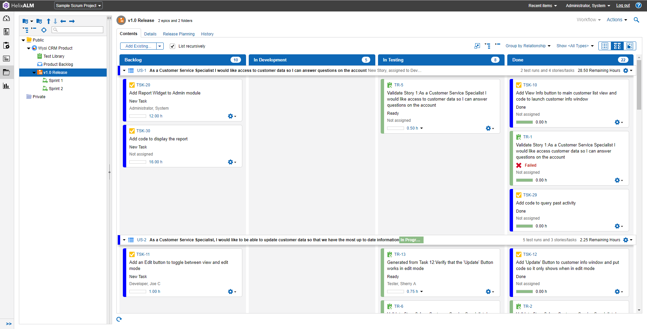
Task: Click the Log out link
Action: 623,5
